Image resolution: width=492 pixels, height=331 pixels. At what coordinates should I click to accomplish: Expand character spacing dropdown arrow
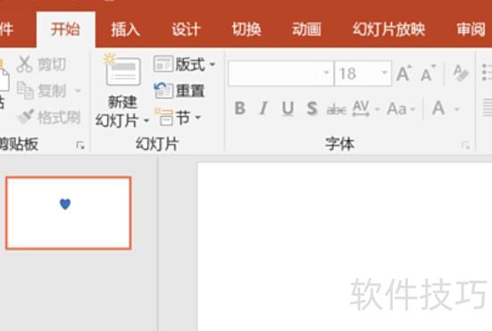[x=378, y=110]
